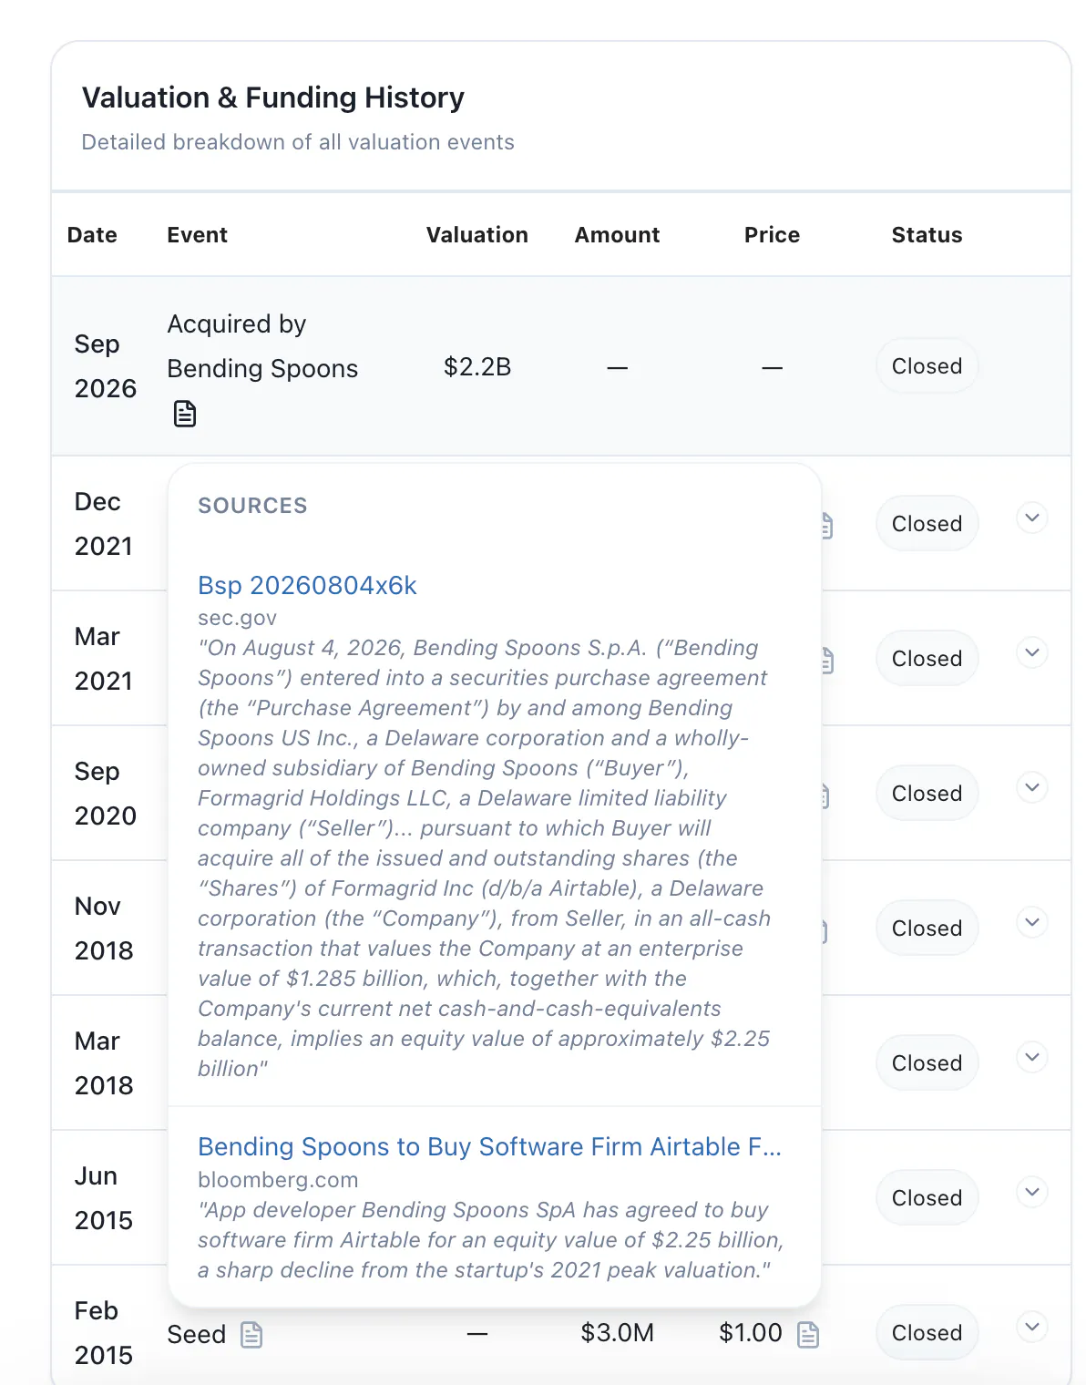Click the Mar 2018 date cell

point(104,1063)
